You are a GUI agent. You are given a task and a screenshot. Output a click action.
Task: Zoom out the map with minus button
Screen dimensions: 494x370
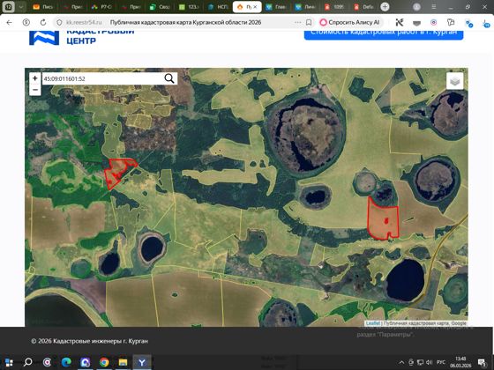click(35, 90)
